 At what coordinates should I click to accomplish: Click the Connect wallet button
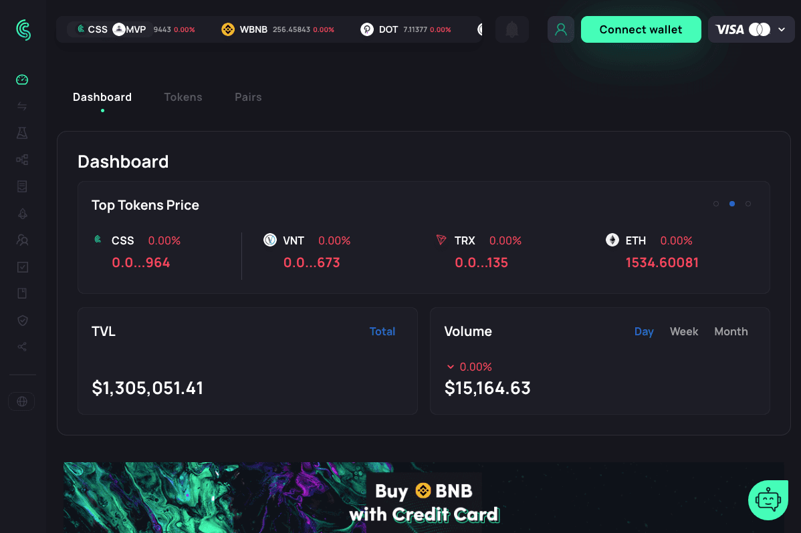click(x=641, y=29)
